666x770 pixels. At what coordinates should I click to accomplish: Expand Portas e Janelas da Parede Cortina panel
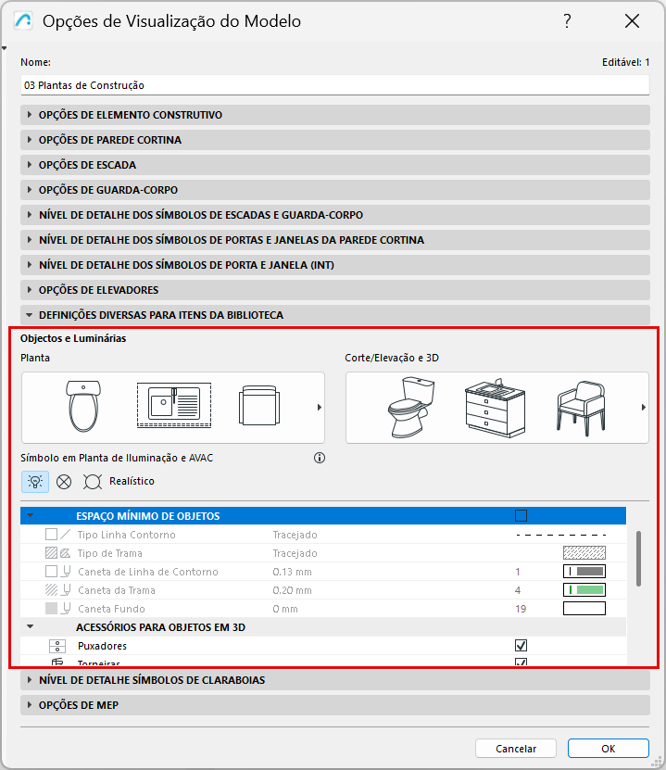tap(335, 240)
